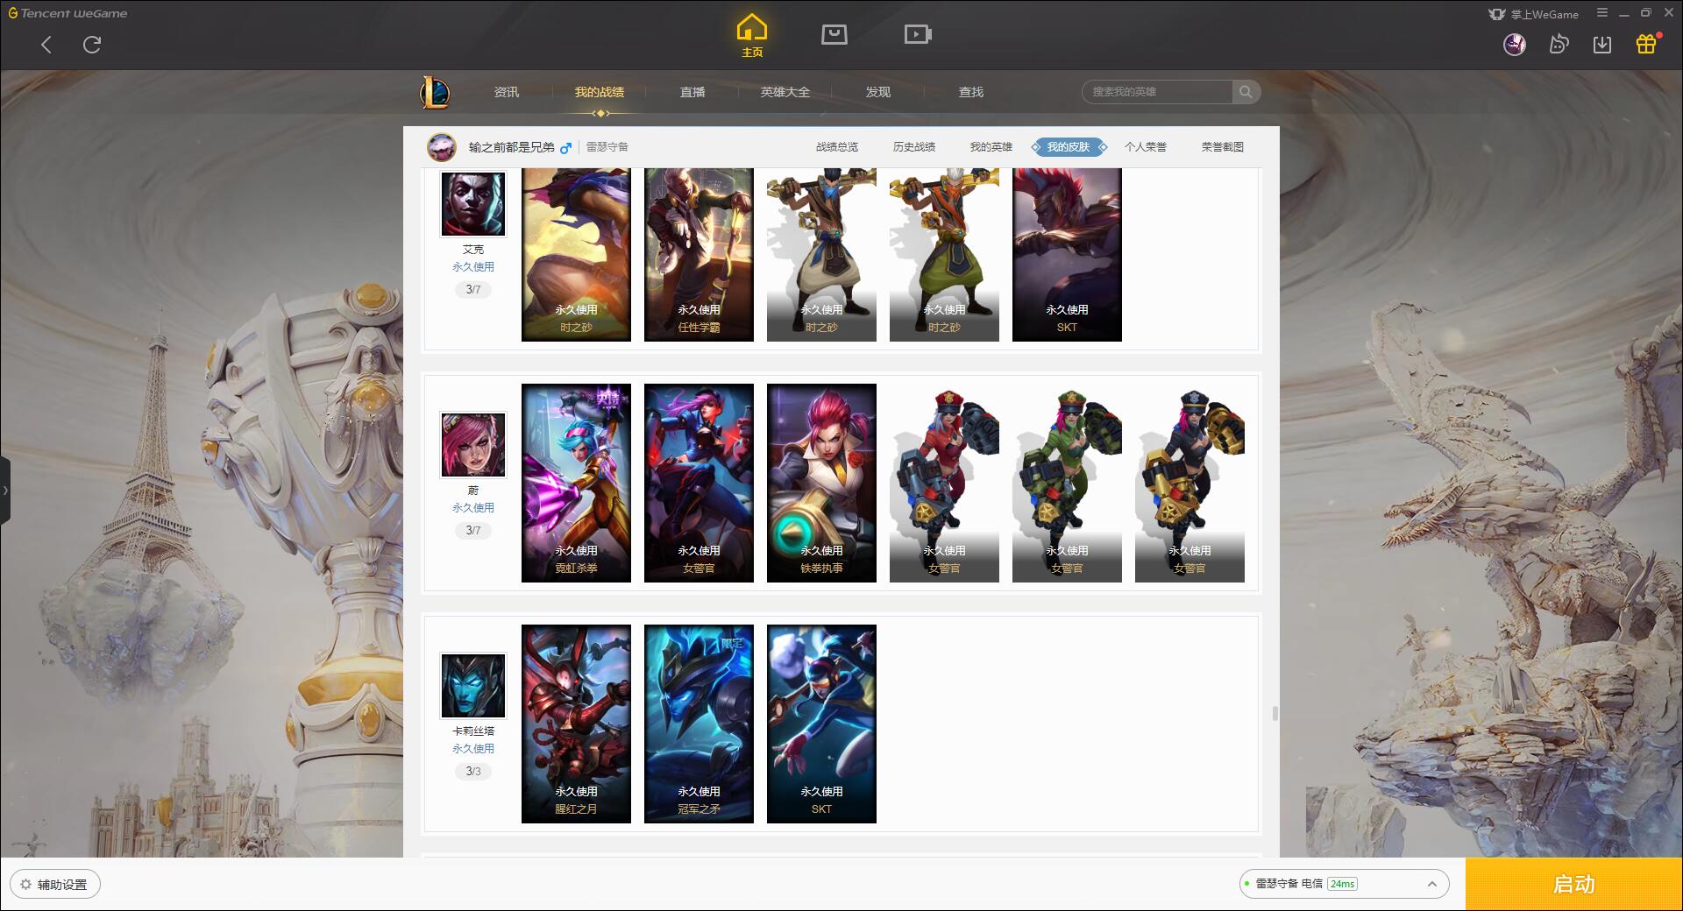Open the 任性学霸 skin card
Screen dimensions: 1683x911
[x=699, y=254]
